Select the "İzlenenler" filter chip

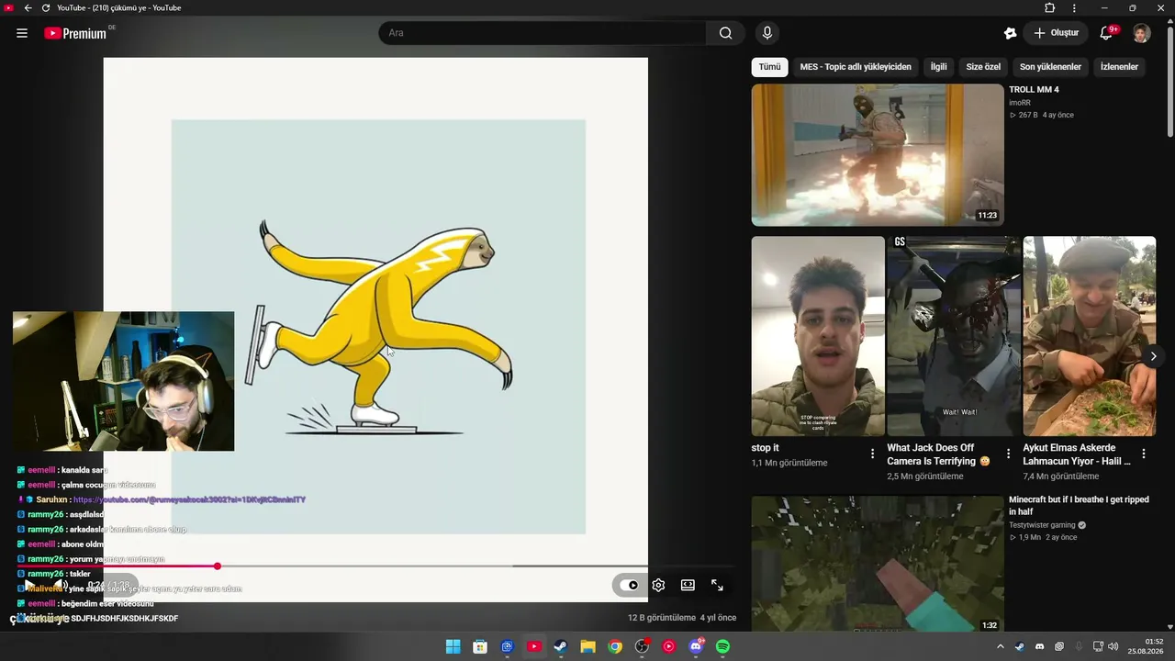1119,67
